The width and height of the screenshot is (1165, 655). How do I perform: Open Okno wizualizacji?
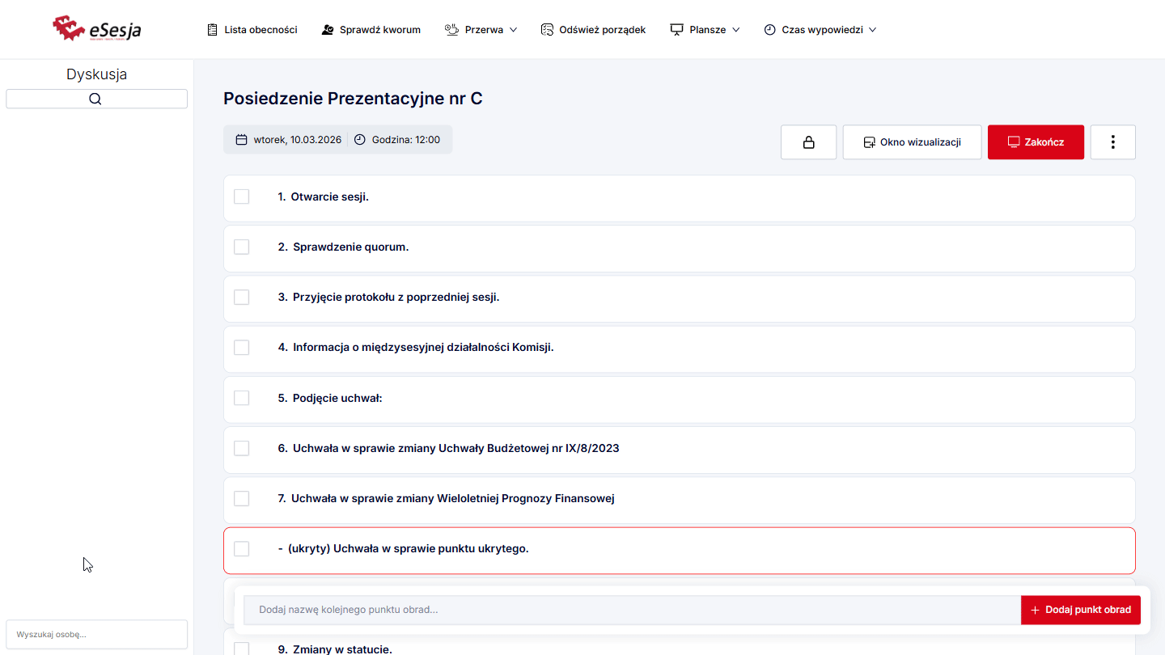tap(912, 142)
